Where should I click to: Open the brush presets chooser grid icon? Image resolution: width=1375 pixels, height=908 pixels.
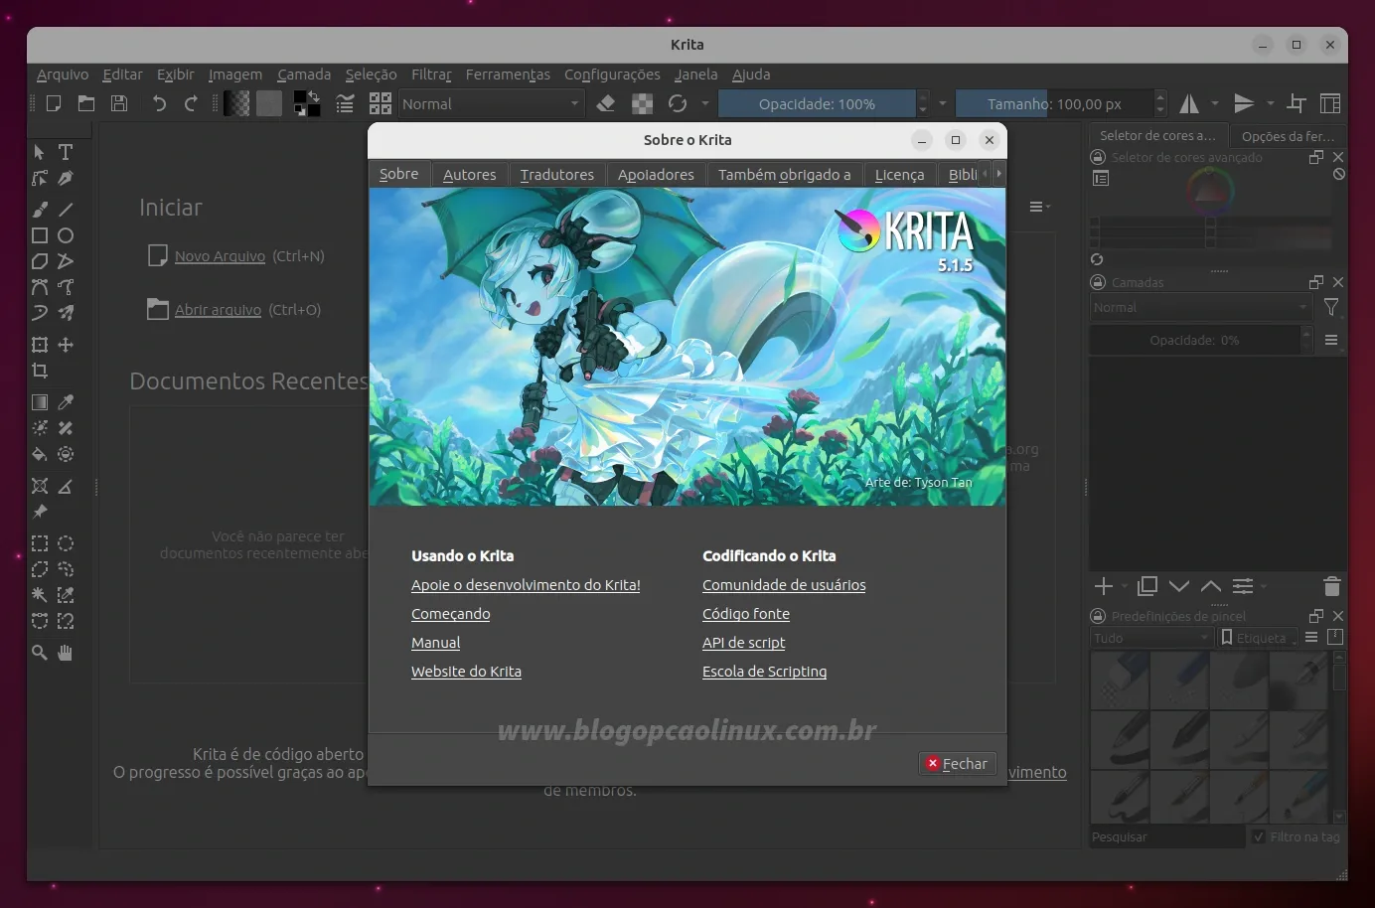point(381,103)
